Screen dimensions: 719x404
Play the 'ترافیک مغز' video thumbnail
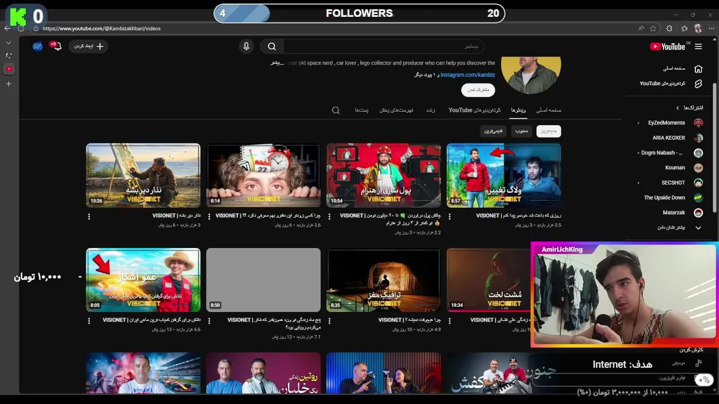384,280
